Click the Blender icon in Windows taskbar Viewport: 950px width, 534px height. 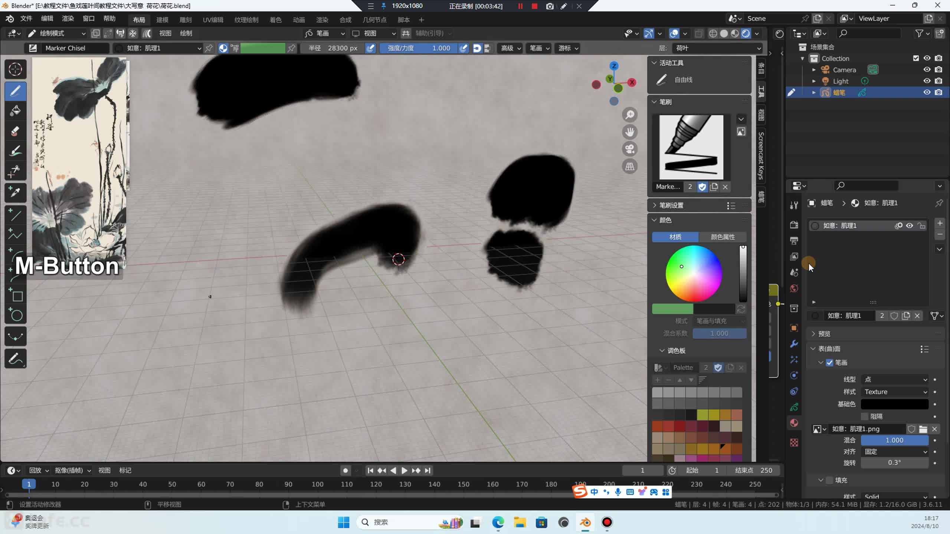(x=585, y=523)
